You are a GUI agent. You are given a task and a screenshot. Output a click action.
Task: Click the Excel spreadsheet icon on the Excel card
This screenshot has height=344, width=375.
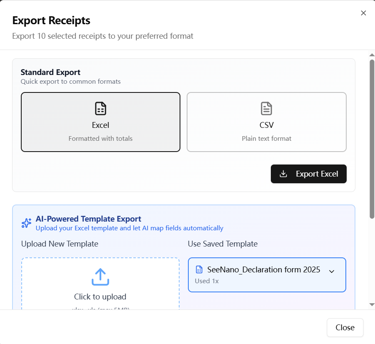click(100, 108)
